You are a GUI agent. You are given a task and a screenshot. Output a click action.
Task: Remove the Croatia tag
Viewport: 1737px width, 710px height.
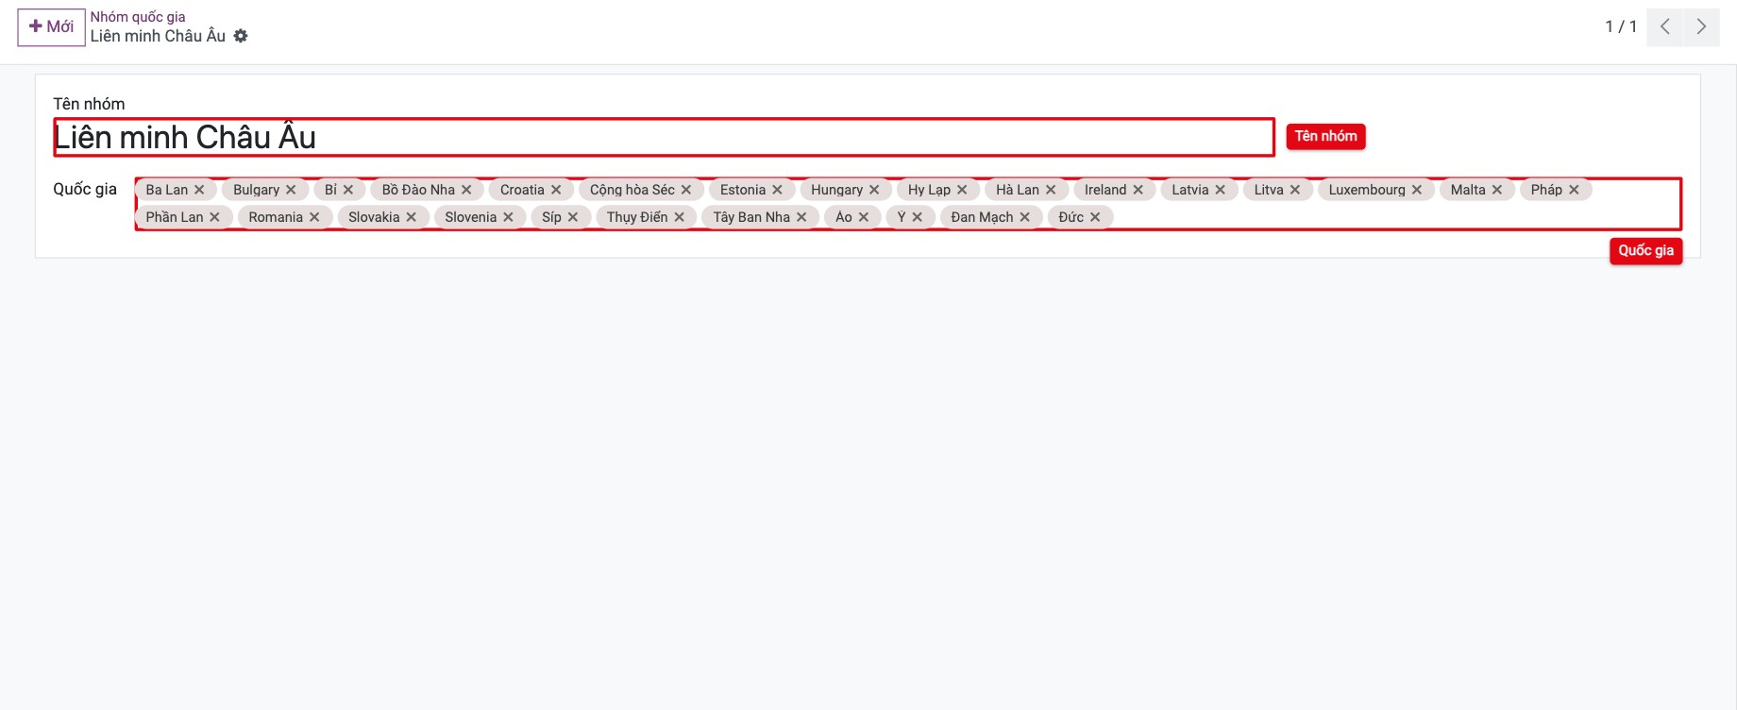pyautogui.click(x=556, y=190)
